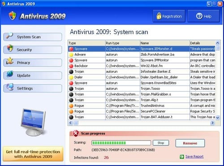Click the globe icon on Update
Screen dimensions: 224x166
pyautogui.click(x=10, y=74)
